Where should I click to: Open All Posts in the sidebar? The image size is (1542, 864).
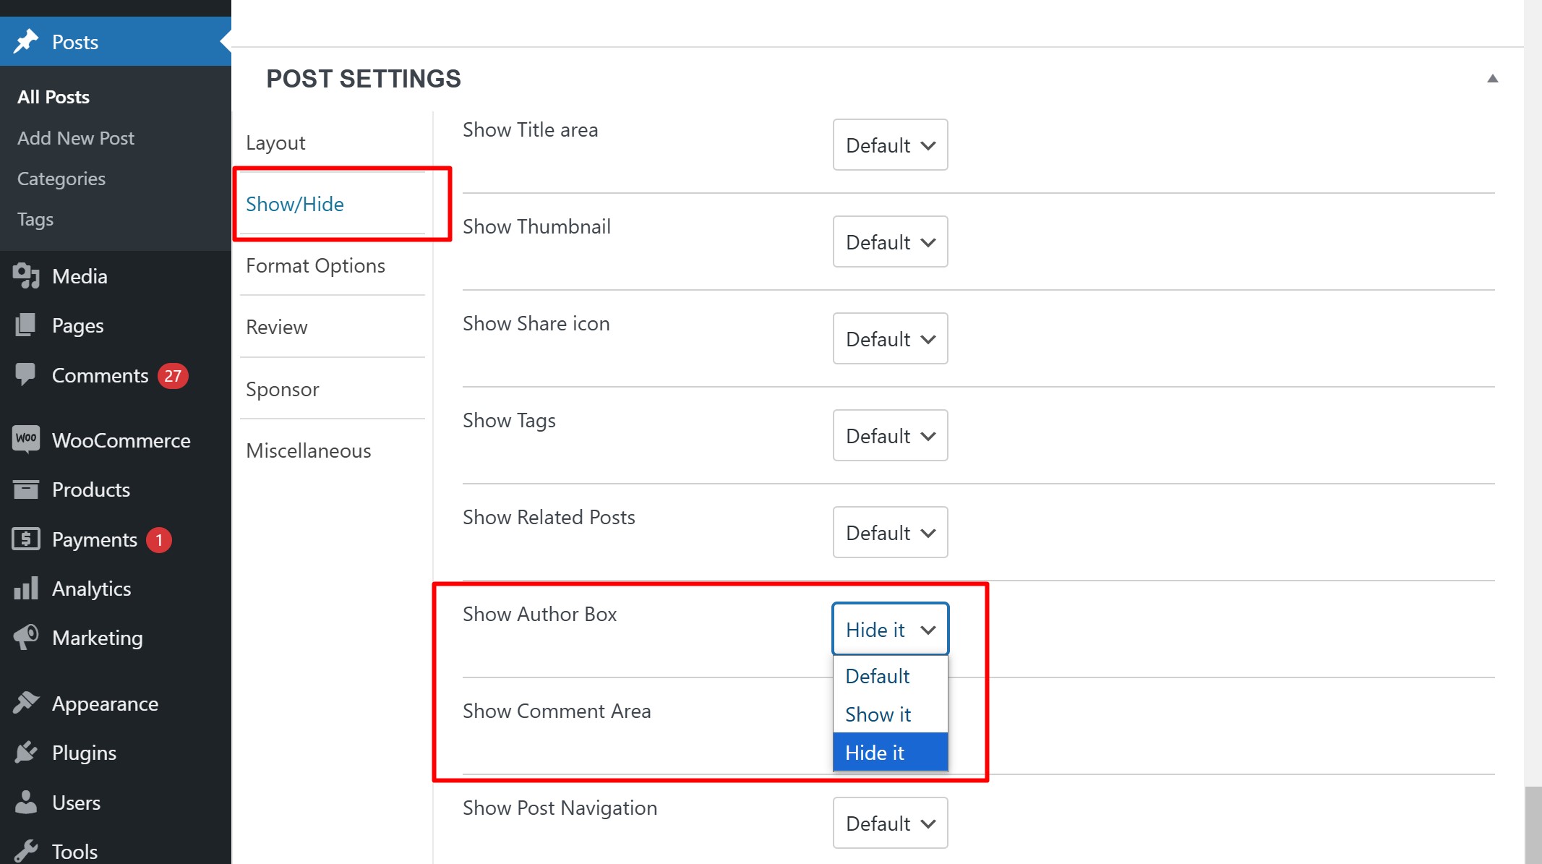(x=53, y=97)
